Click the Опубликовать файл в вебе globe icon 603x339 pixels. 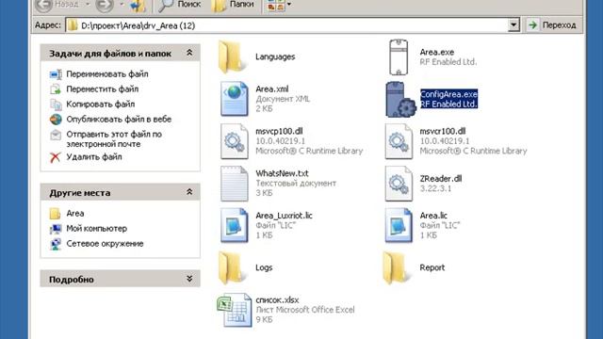[x=56, y=120]
